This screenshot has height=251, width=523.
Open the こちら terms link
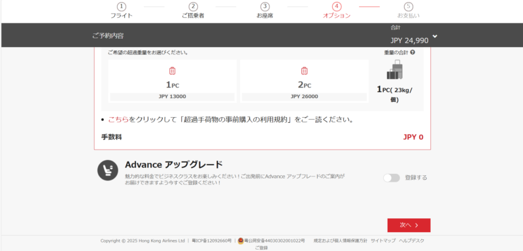click(x=118, y=120)
